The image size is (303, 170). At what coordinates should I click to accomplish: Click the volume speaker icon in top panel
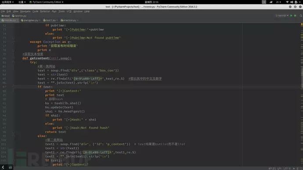coord(292,2)
